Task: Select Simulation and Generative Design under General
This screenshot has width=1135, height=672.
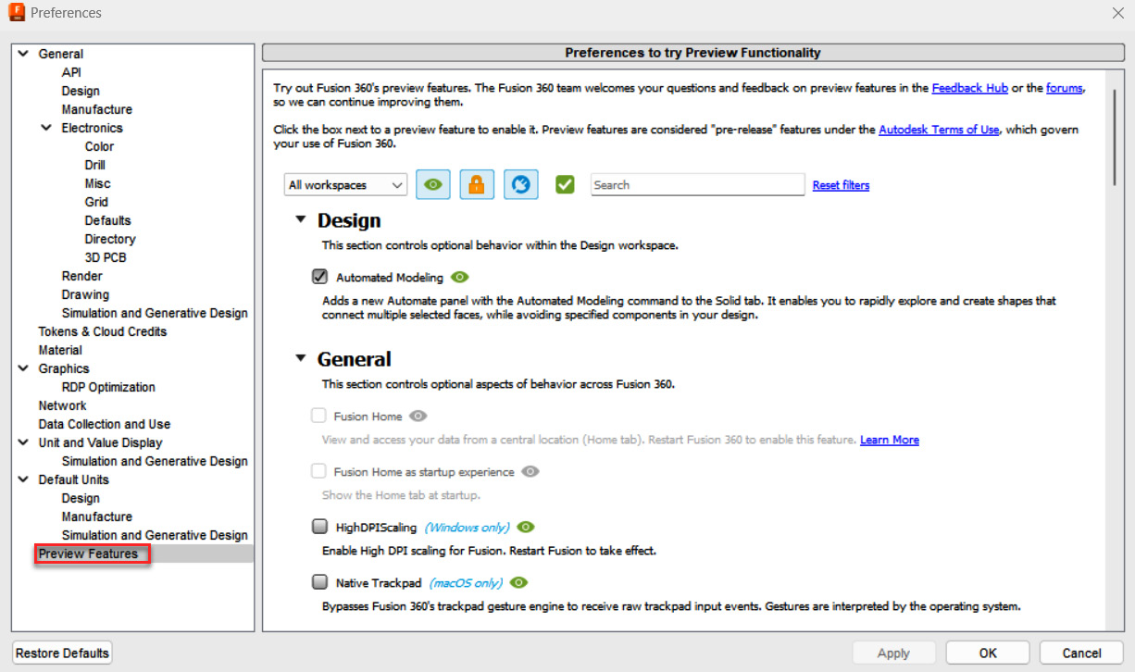Action: click(155, 313)
